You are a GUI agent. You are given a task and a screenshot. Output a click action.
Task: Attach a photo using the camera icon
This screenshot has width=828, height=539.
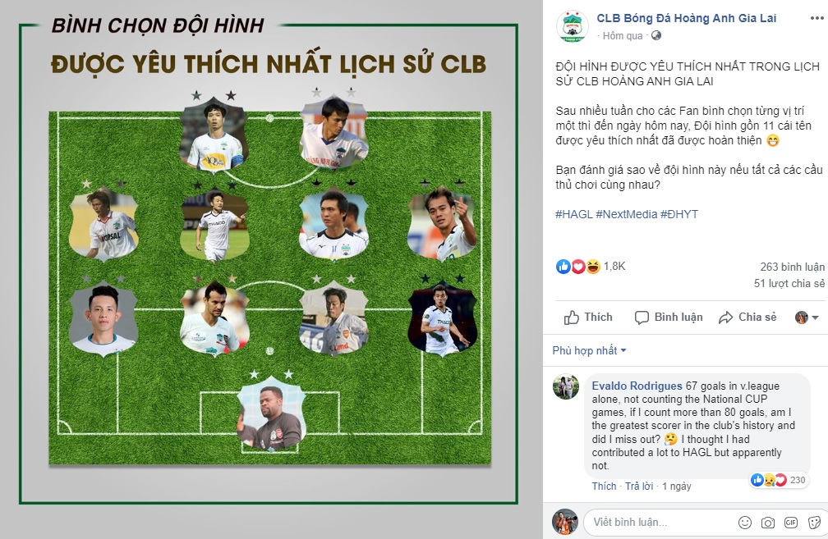coord(768,522)
